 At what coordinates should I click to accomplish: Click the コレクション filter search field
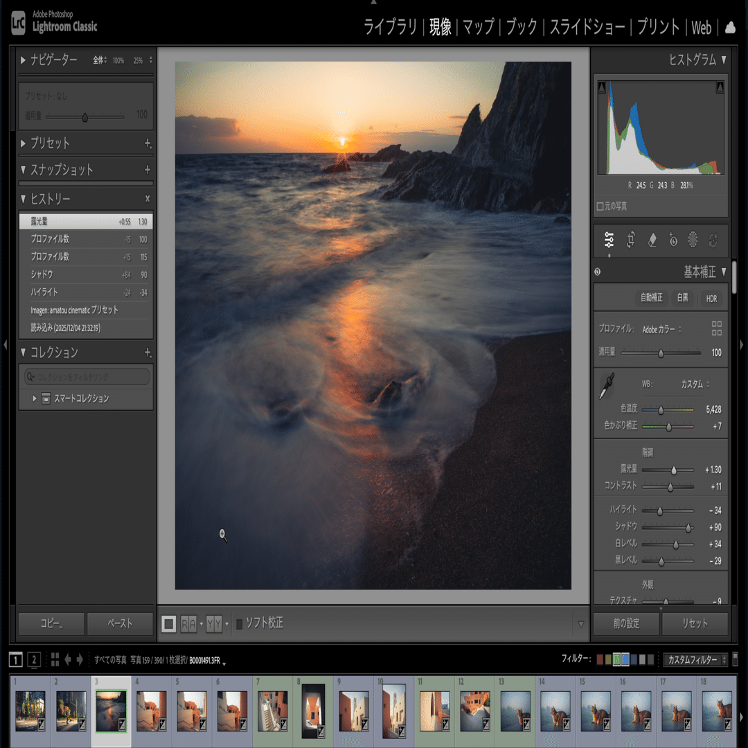click(x=87, y=377)
